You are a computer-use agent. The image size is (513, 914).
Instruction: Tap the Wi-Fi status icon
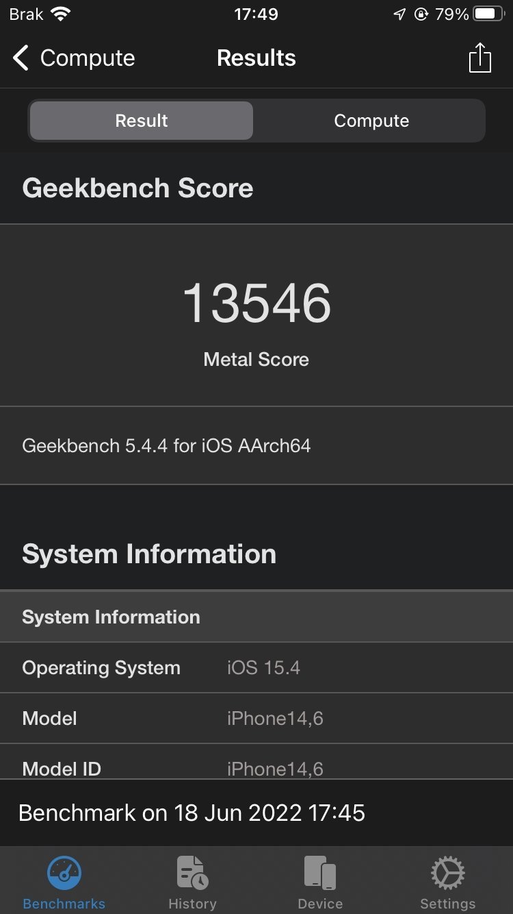[61, 14]
